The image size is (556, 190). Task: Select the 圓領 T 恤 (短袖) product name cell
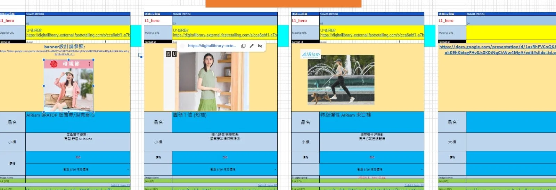[225, 122]
